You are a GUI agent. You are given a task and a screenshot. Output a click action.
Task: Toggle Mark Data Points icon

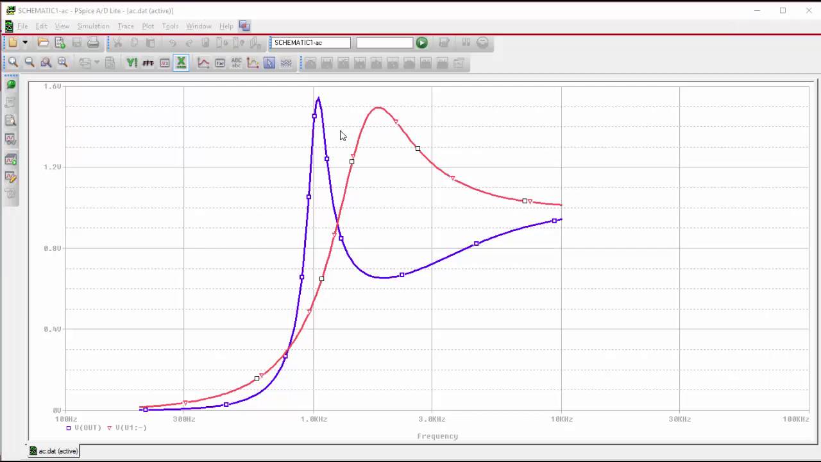tap(253, 62)
